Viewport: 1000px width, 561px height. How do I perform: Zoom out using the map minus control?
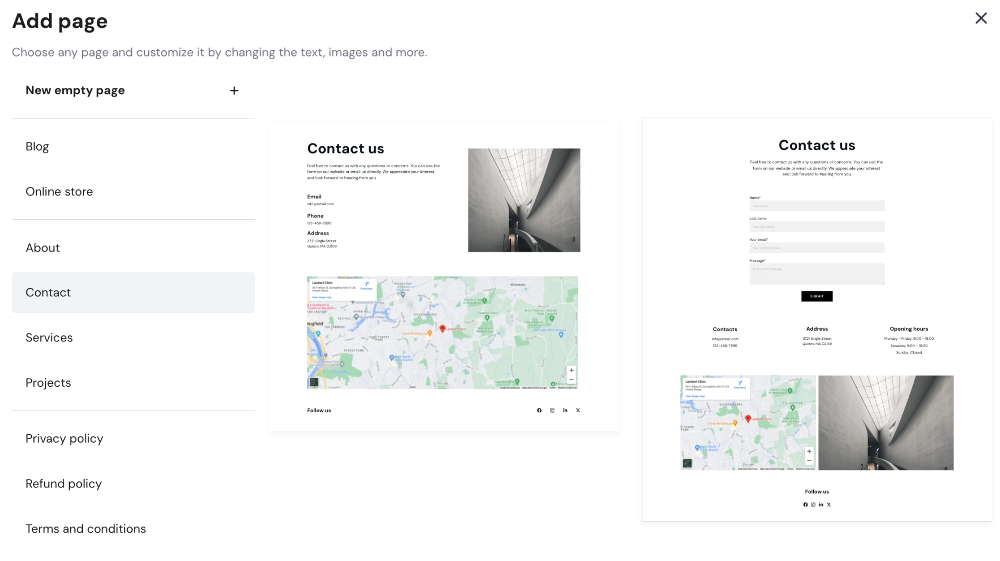572,379
